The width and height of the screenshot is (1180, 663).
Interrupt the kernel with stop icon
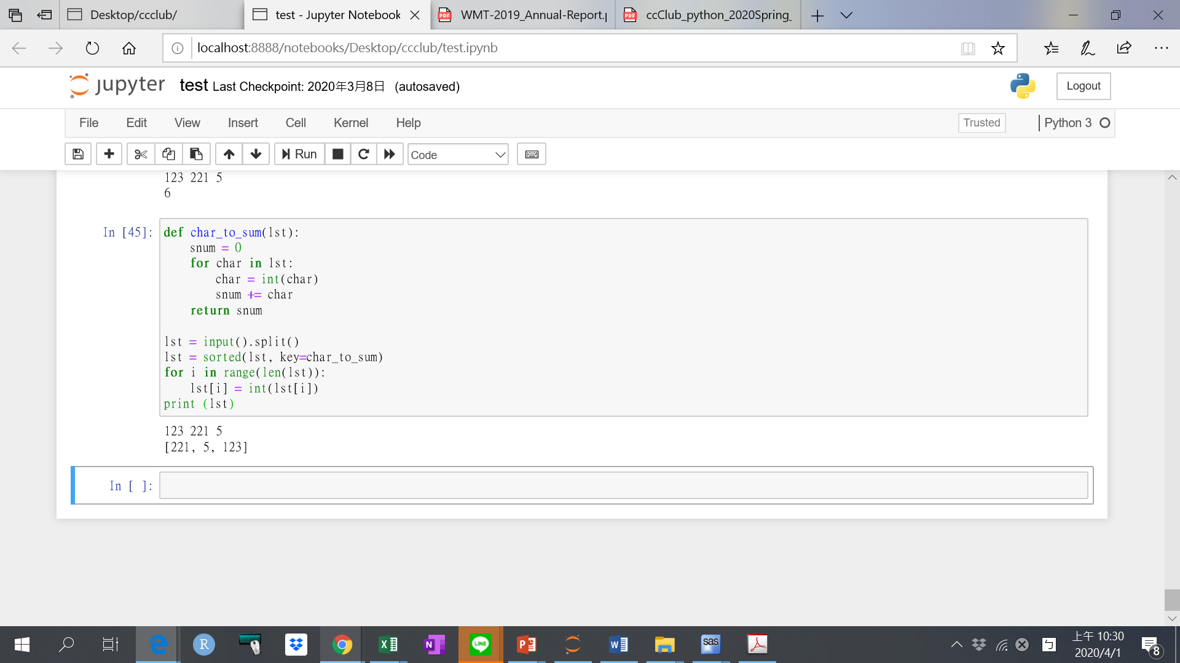pos(337,154)
